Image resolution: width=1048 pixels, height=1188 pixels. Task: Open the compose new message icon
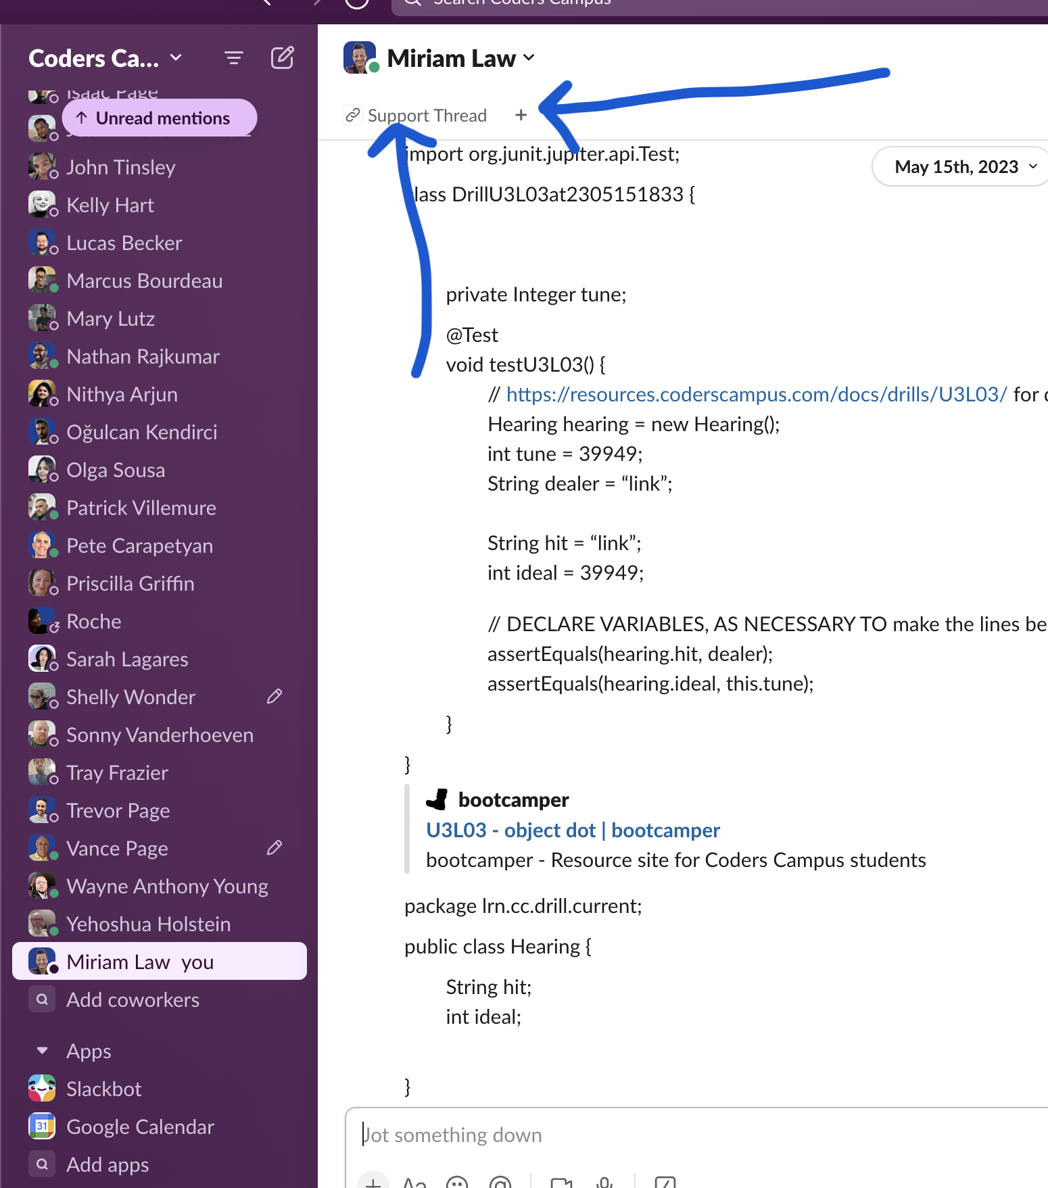pyautogui.click(x=282, y=58)
